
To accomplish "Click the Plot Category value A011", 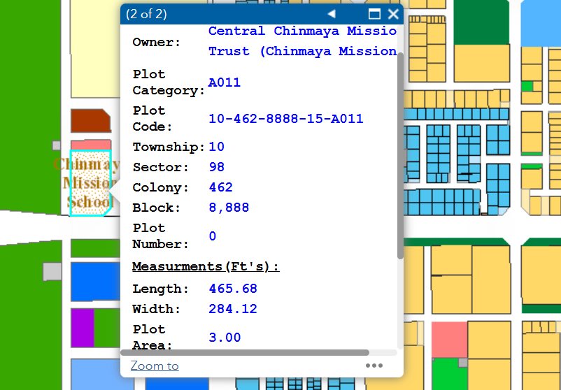I will coord(225,82).
